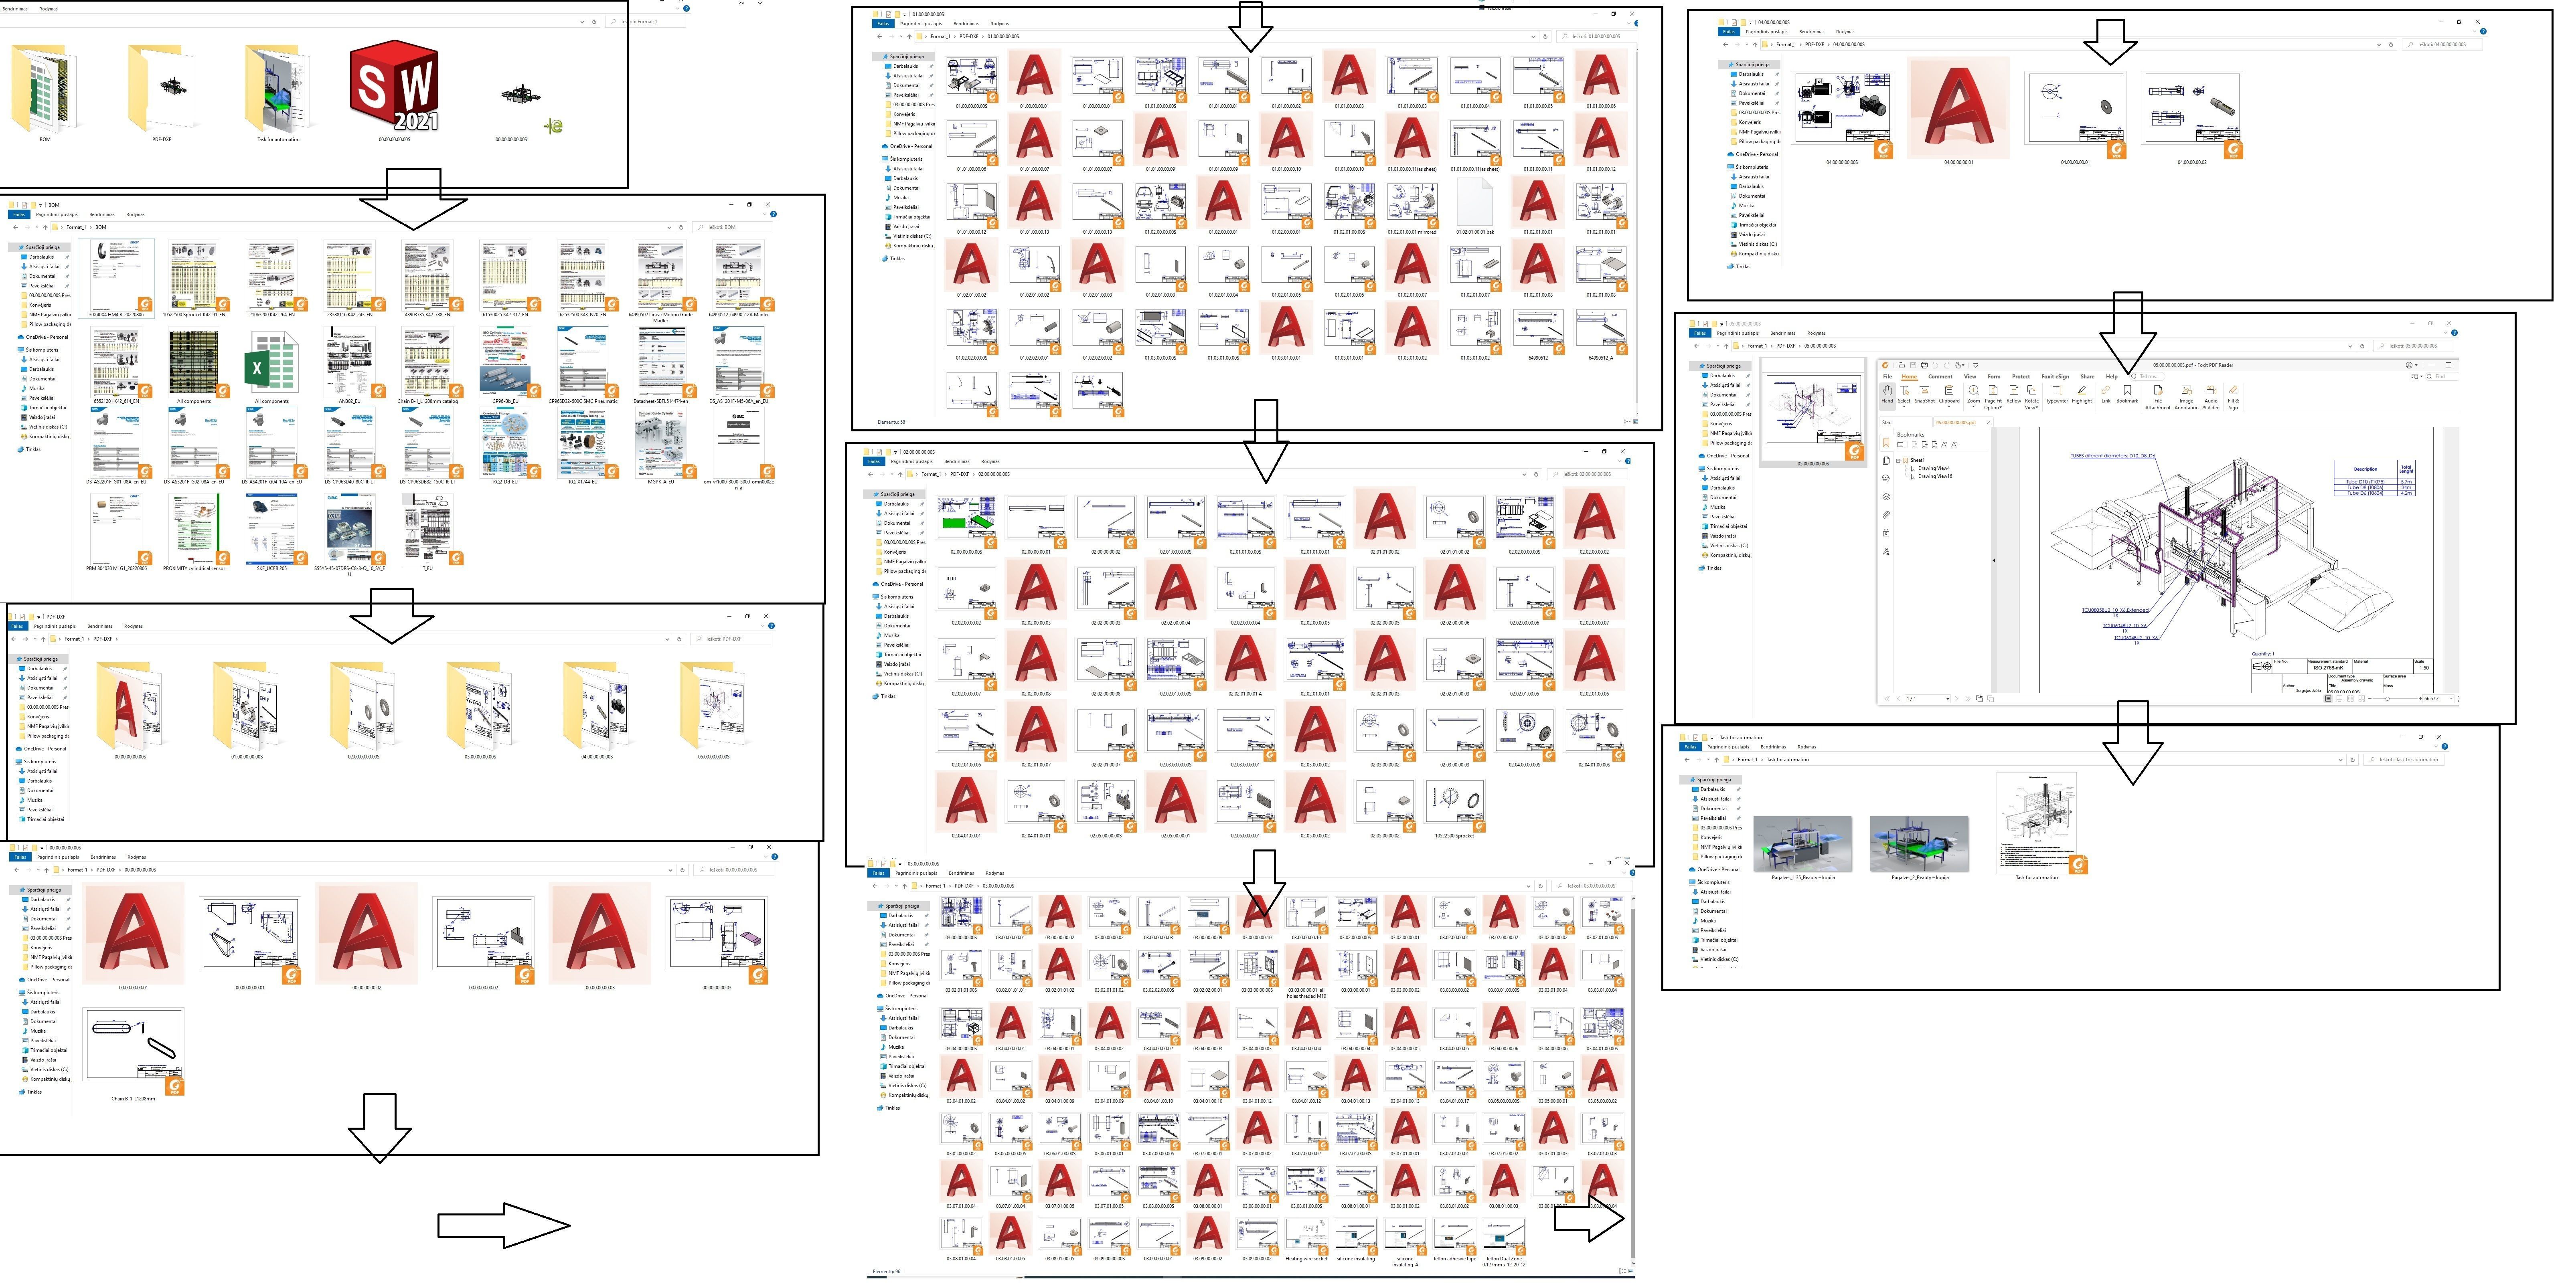The height and width of the screenshot is (1286, 2576).
Task: Open the Attachments panel in Foxit sidebar
Action: pyautogui.click(x=1886, y=515)
